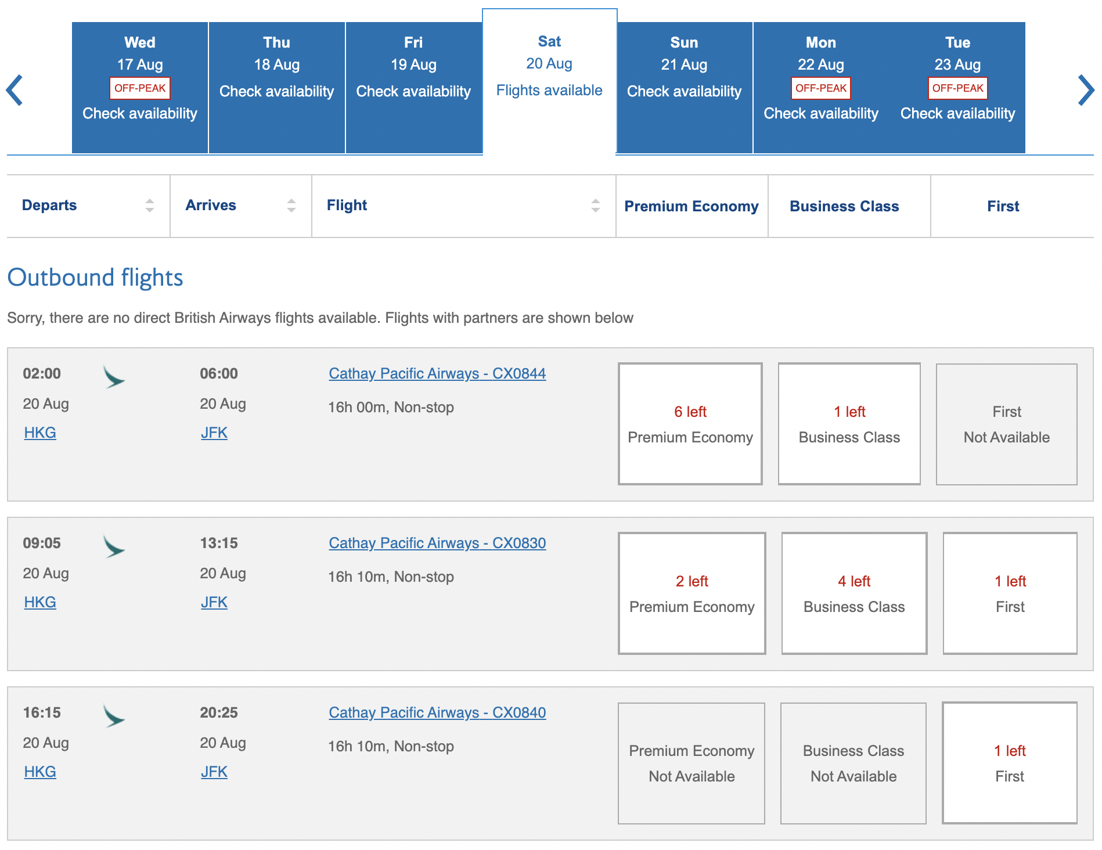Click the JFK airport link for CX0840
Screen dimensions: 1102x850
214,772
